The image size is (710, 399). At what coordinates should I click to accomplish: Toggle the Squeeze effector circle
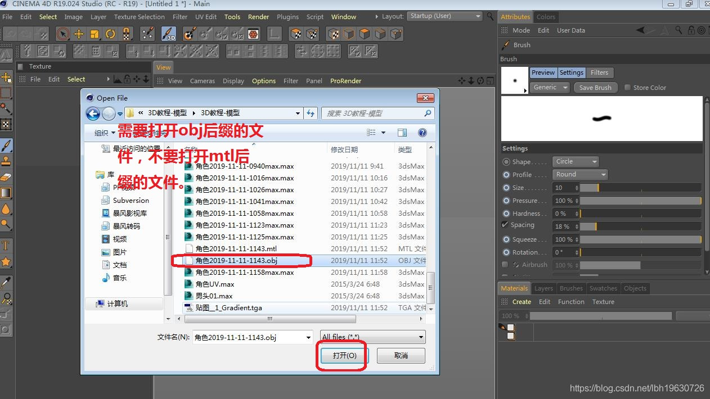tap(506, 239)
